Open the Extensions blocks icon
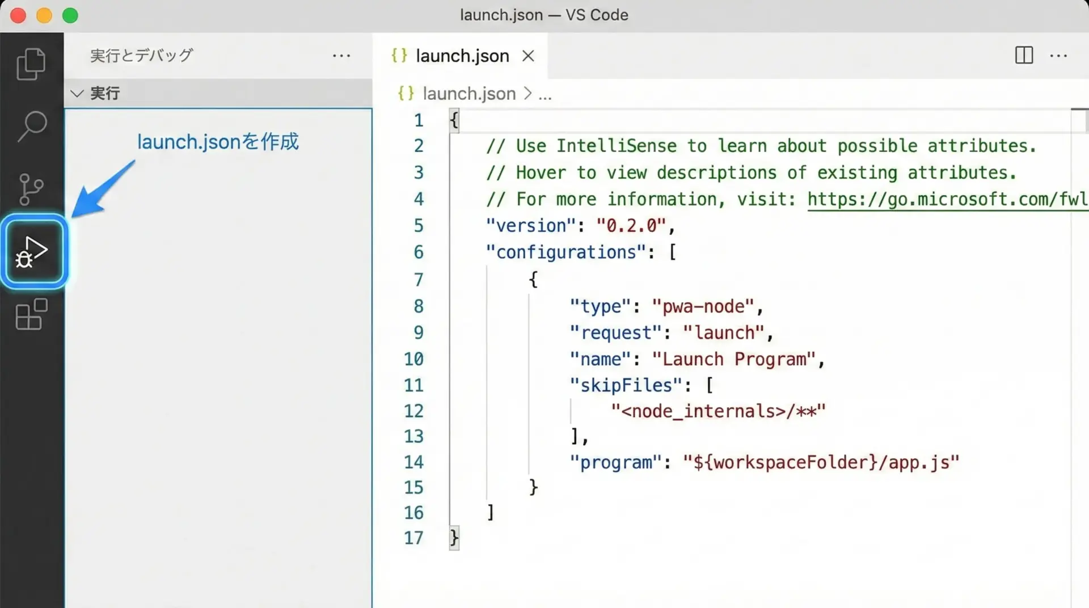Screen dimensions: 1089x608 31,314
